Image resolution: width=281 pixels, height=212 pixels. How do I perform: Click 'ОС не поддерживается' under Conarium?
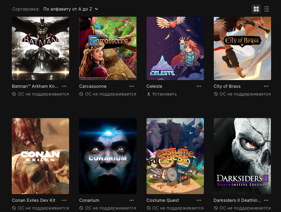[x=108, y=208]
